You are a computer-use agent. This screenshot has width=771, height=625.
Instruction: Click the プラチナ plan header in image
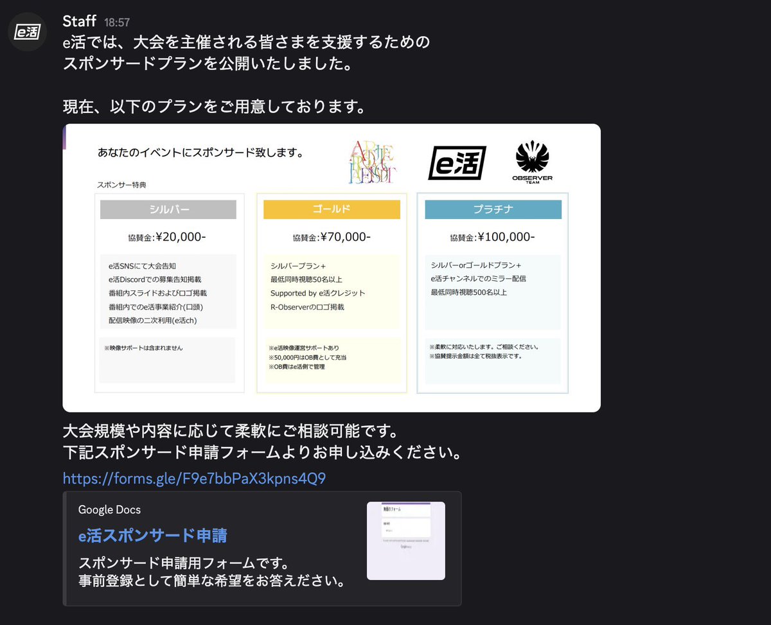point(493,210)
